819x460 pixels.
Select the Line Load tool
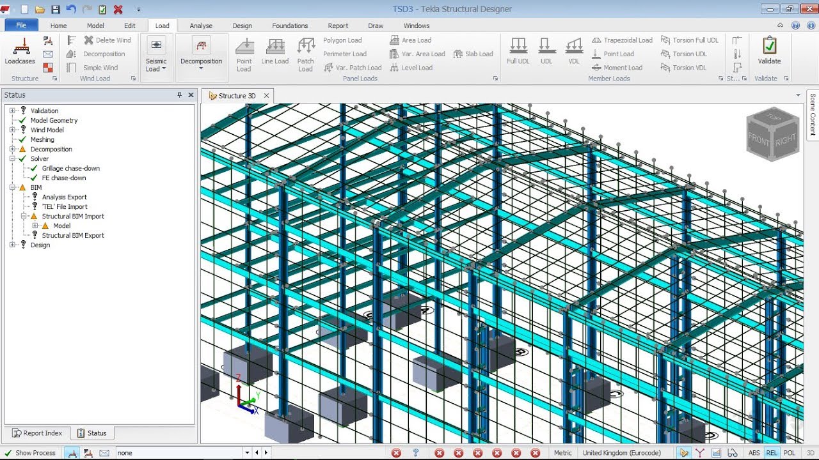click(275, 51)
